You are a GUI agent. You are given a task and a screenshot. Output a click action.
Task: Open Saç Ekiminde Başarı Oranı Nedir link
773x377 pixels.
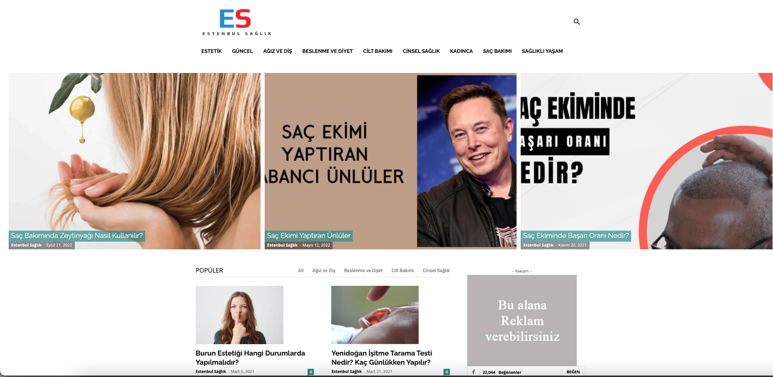[x=576, y=236]
